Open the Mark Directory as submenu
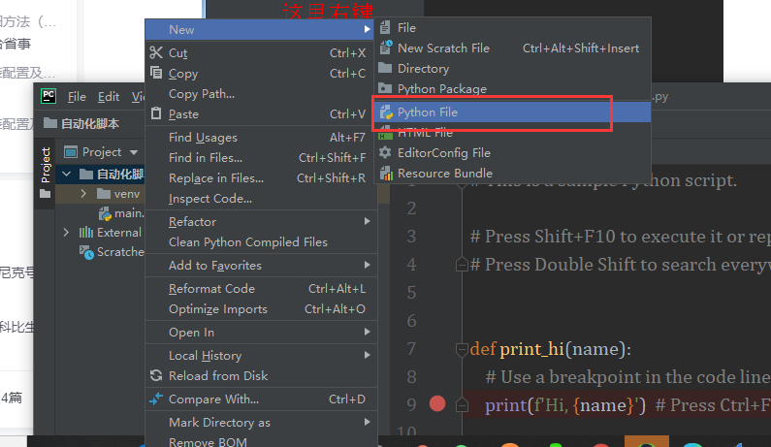This screenshot has width=771, height=447. (261, 422)
